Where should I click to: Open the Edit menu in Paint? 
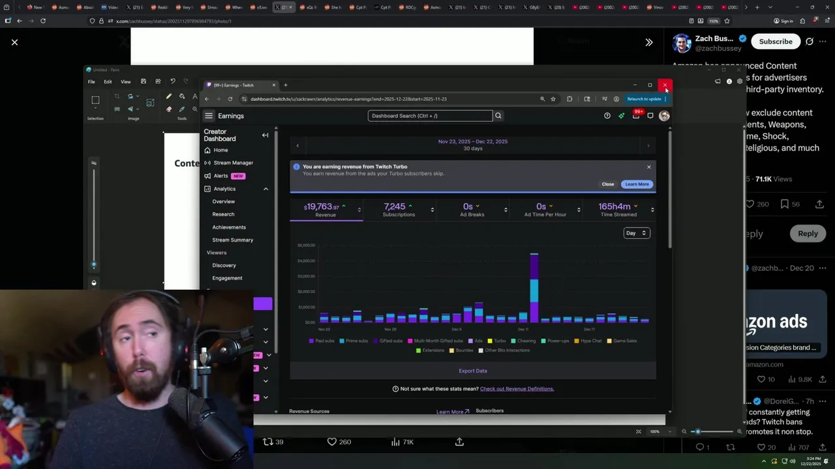pyautogui.click(x=108, y=81)
